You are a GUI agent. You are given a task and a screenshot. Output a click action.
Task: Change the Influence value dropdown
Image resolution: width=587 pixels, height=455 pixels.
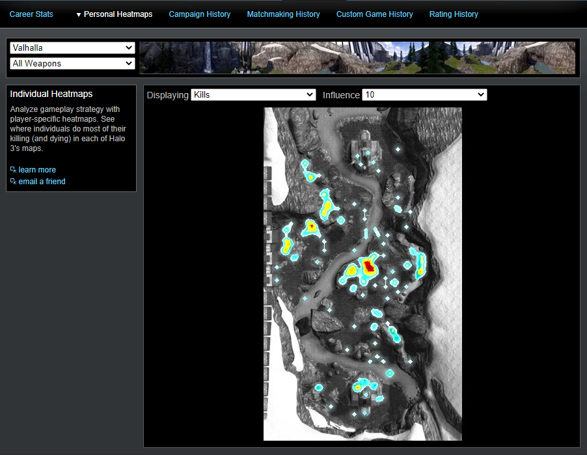point(424,95)
